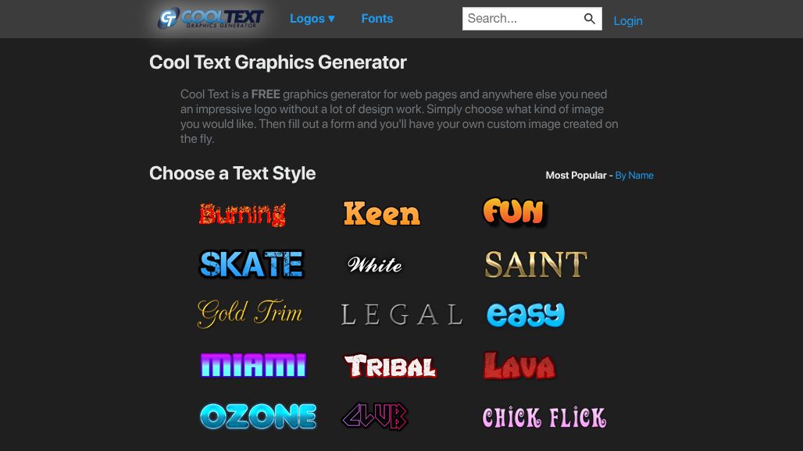The width and height of the screenshot is (803, 451).
Task: Pick the Fun text style logo
Action: pos(514,212)
